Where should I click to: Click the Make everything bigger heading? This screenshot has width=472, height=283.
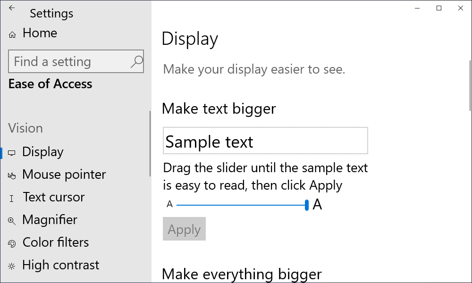[241, 274]
